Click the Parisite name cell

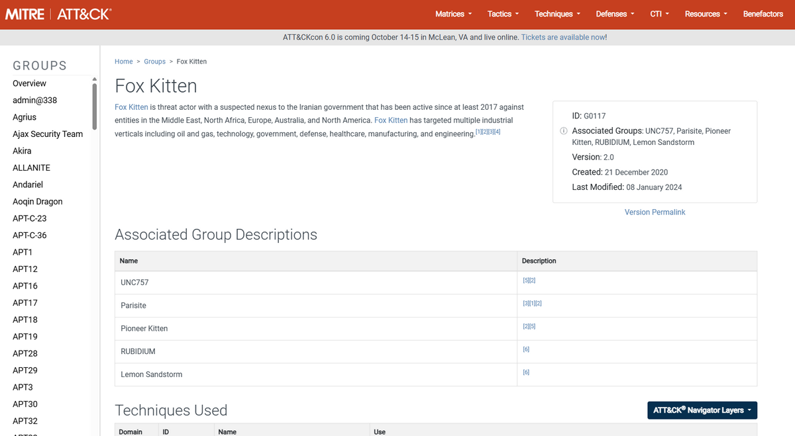(x=315, y=306)
